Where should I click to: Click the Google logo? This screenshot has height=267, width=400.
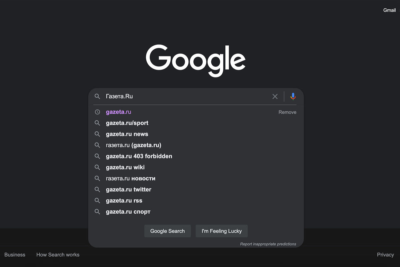pos(196,60)
